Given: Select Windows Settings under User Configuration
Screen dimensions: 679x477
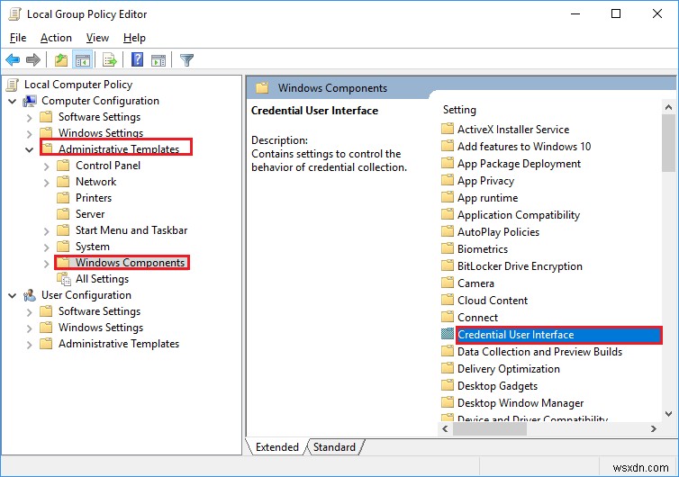Looking at the screenshot, I should pyautogui.click(x=101, y=328).
